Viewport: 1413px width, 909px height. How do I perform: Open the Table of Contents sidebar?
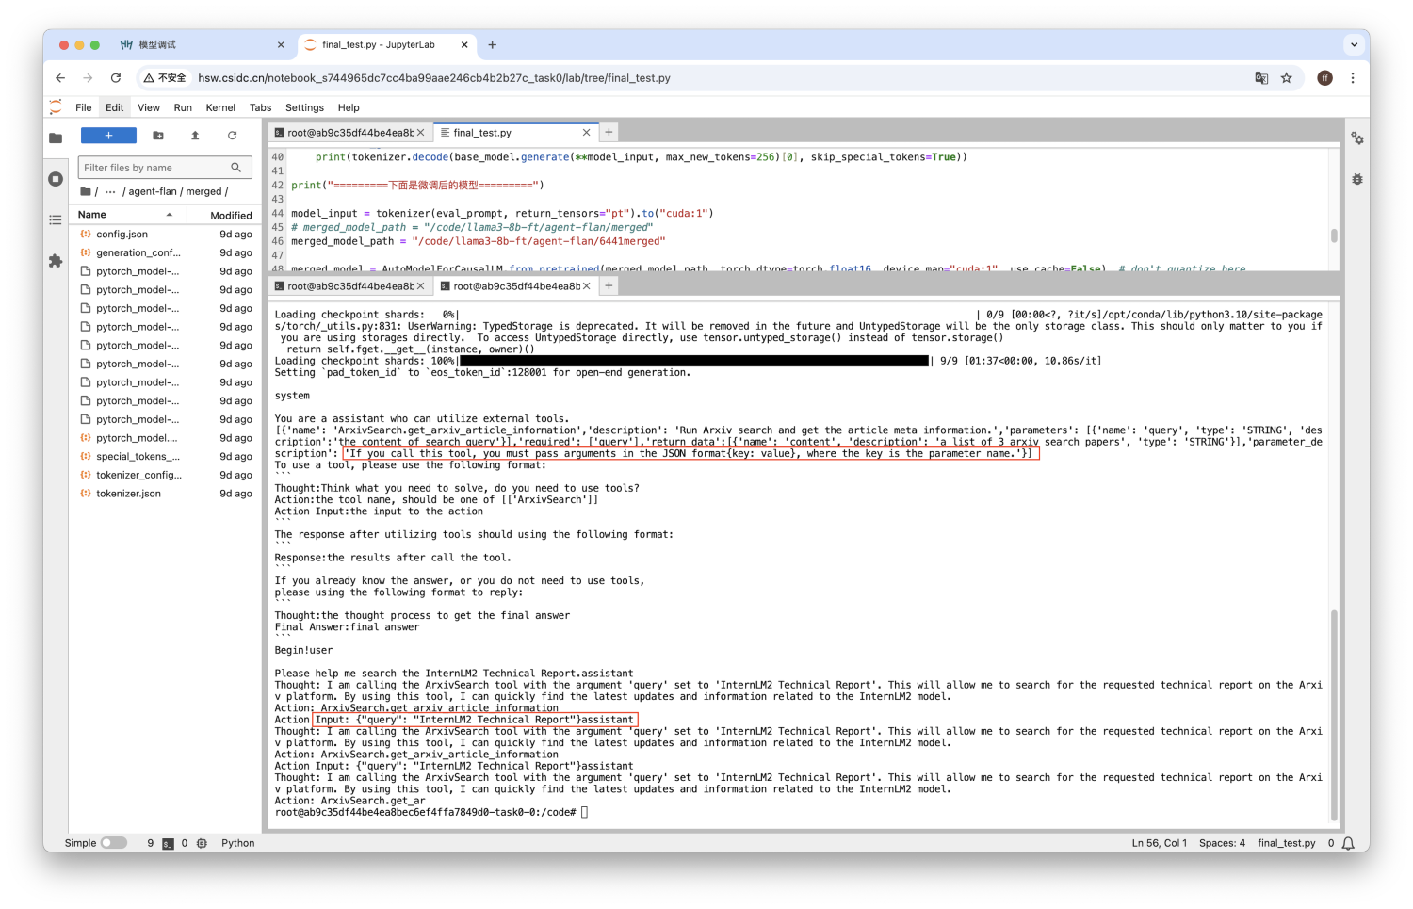[56, 219]
